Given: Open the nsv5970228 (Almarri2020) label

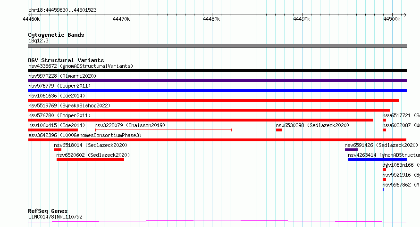Looking at the screenshot, I should pos(62,76).
